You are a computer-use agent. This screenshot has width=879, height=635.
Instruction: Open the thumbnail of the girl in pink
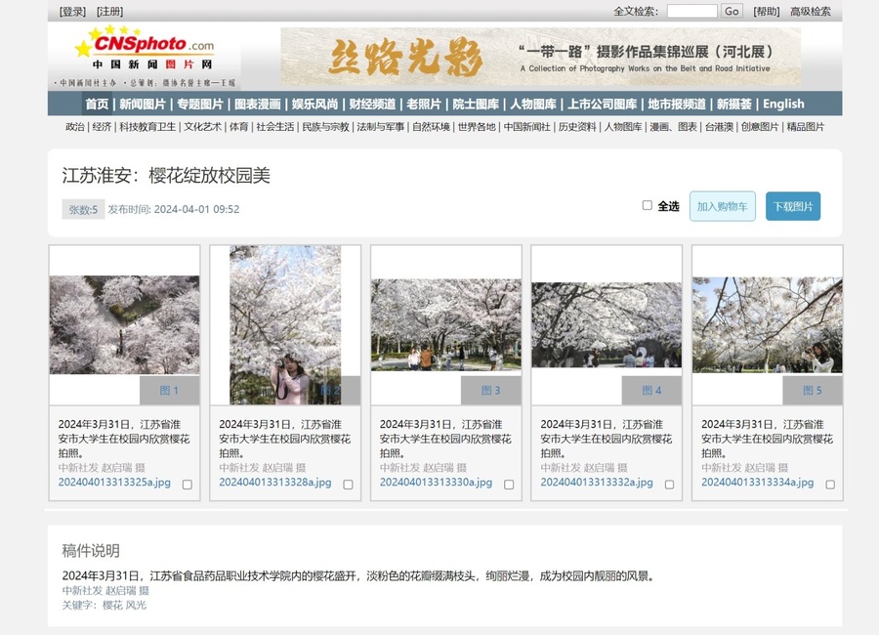pyautogui.click(x=284, y=324)
